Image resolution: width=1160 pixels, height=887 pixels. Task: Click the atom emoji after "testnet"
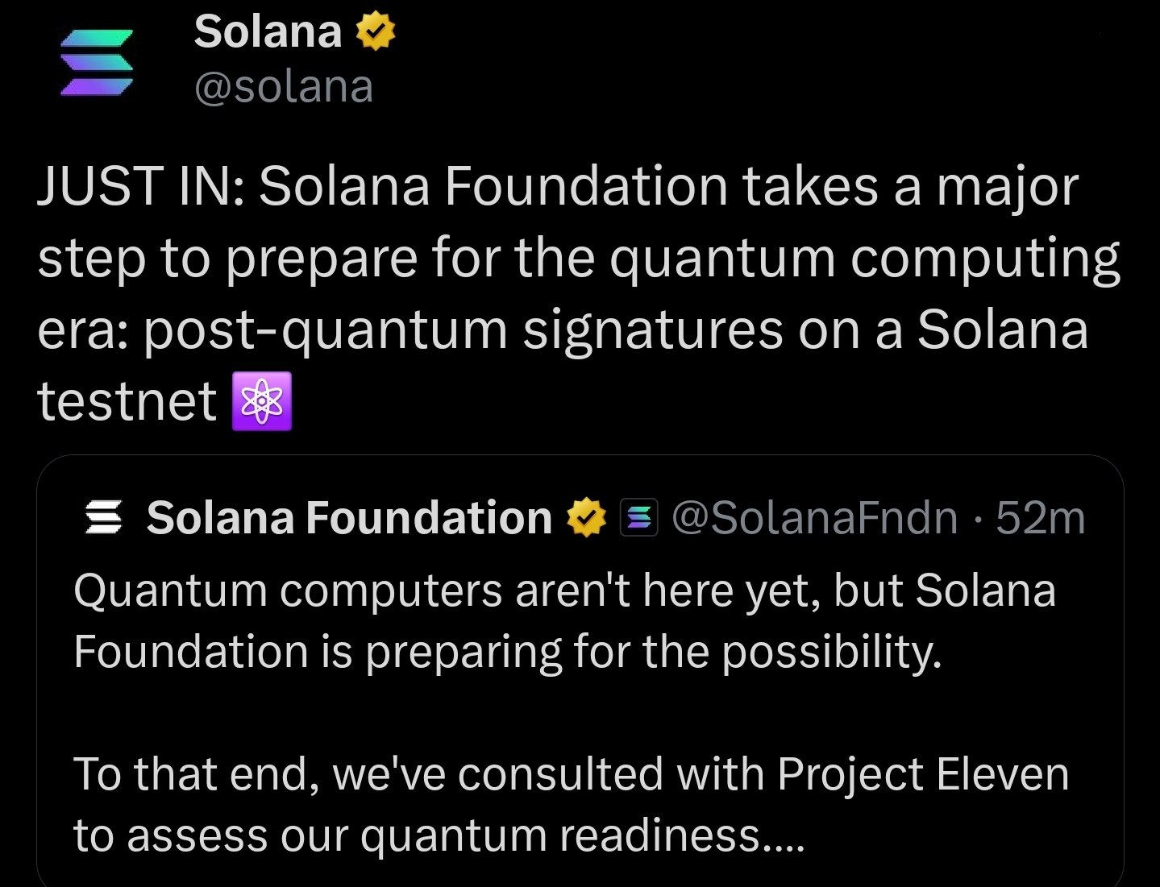(261, 401)
